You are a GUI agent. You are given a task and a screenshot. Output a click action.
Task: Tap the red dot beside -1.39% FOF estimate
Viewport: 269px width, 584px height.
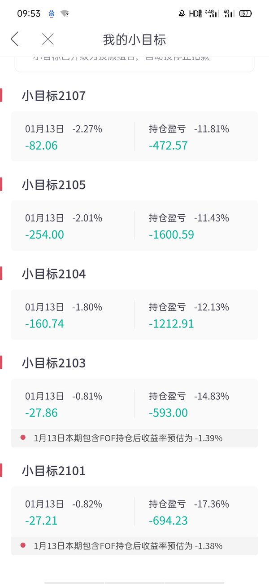click(x=23, y=437)
